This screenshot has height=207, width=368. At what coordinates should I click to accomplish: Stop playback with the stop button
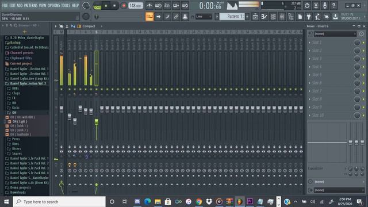coord(114,6)
